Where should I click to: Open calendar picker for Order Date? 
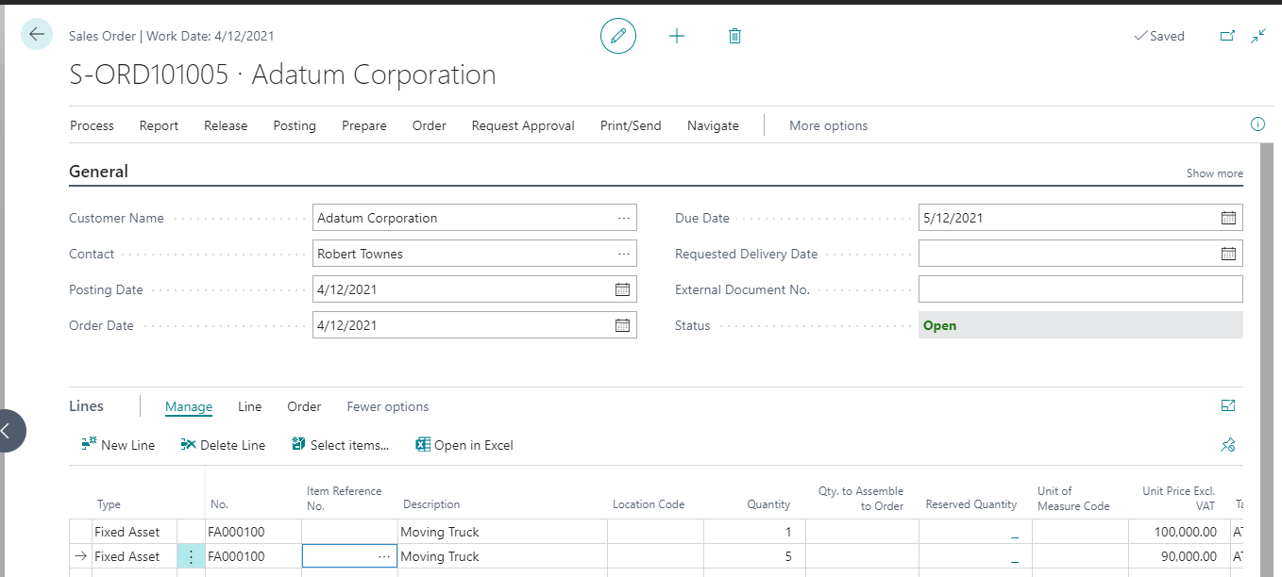tap(622, 325)
